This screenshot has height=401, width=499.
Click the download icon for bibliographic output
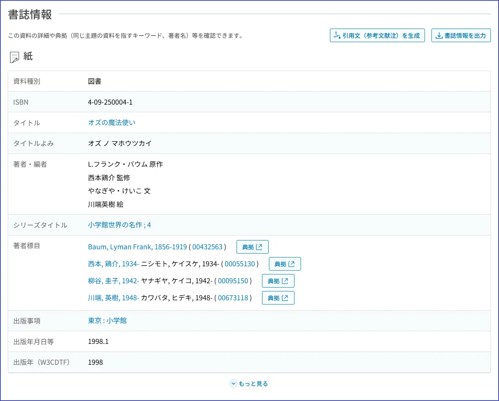click(x=439, y=36)
